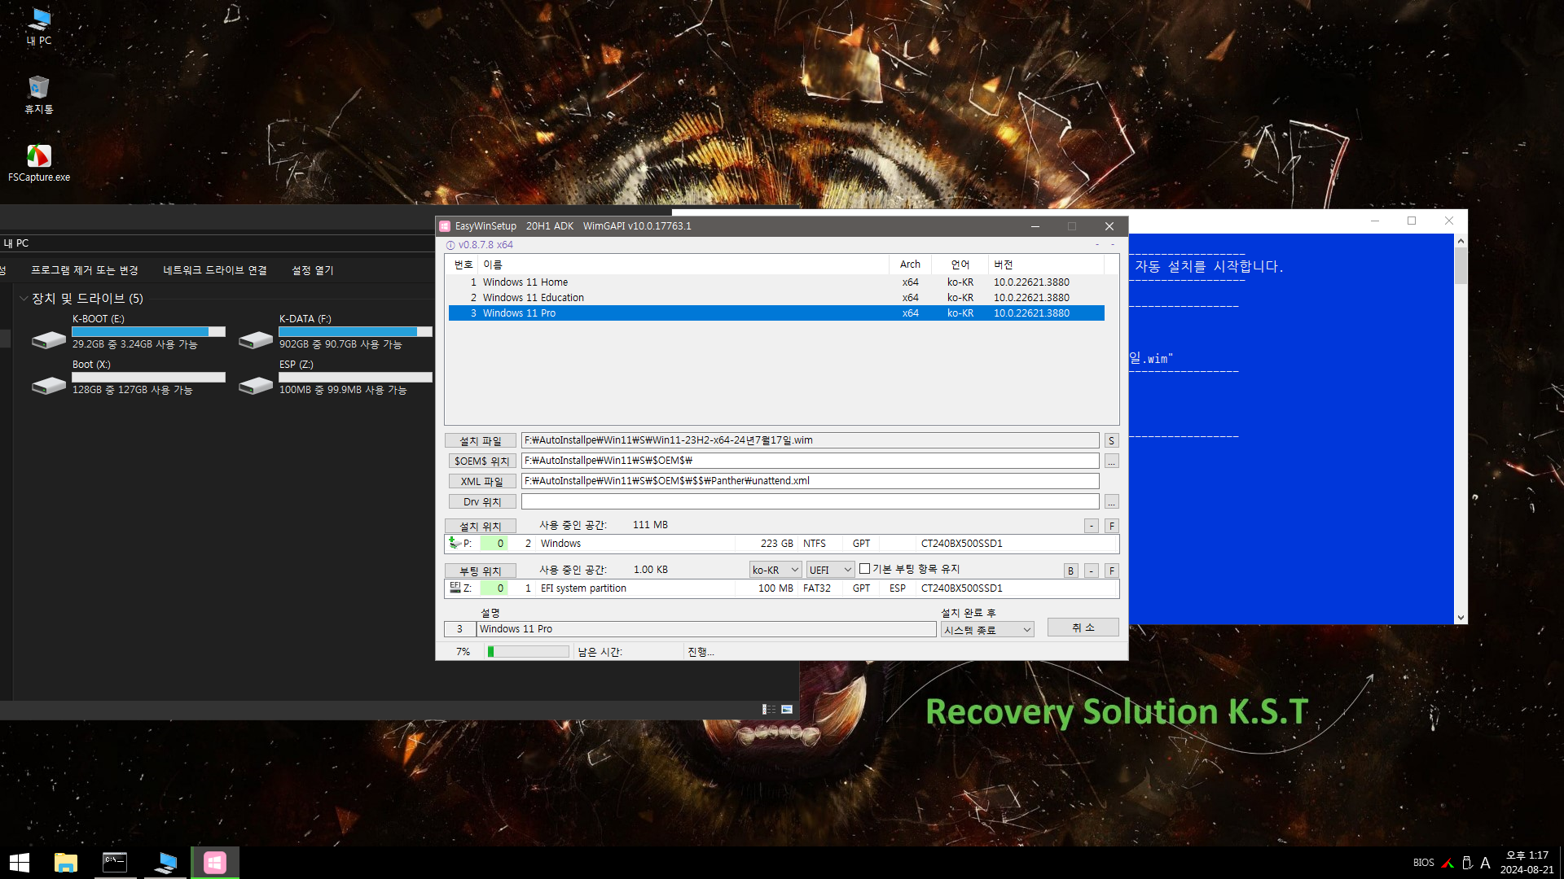Toggle 기본 부팅 항목 유지 checkbox
The image size is (1564, 879).
tap(865, 569)
